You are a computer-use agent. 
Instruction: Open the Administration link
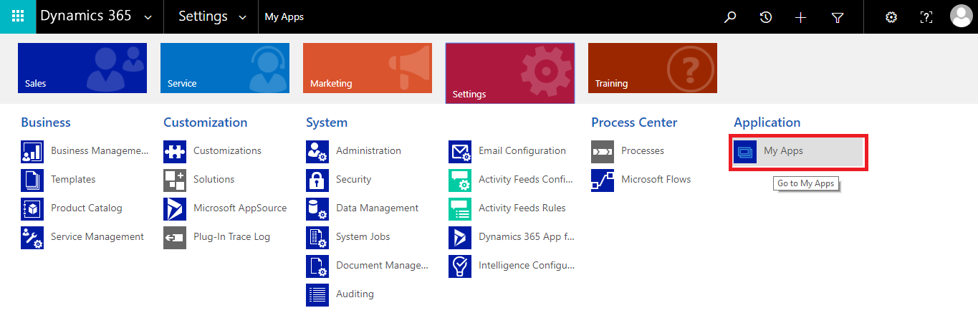(x=368, y=151)
